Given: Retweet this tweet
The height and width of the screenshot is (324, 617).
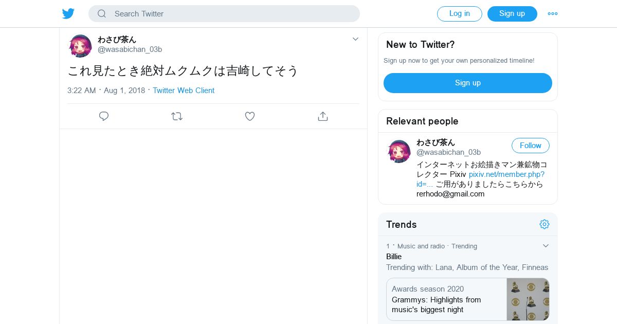Looking at the screenshot, I should coord(177,116).
